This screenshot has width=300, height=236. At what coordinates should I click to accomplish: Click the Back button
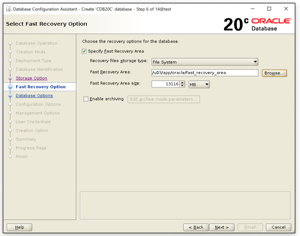coord(196,227)
